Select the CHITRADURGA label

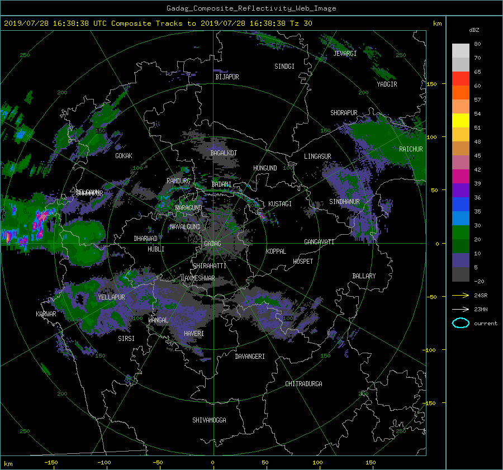point(303,384)
